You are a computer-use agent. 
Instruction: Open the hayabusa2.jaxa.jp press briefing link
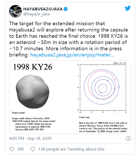click(x=72, y=55)
